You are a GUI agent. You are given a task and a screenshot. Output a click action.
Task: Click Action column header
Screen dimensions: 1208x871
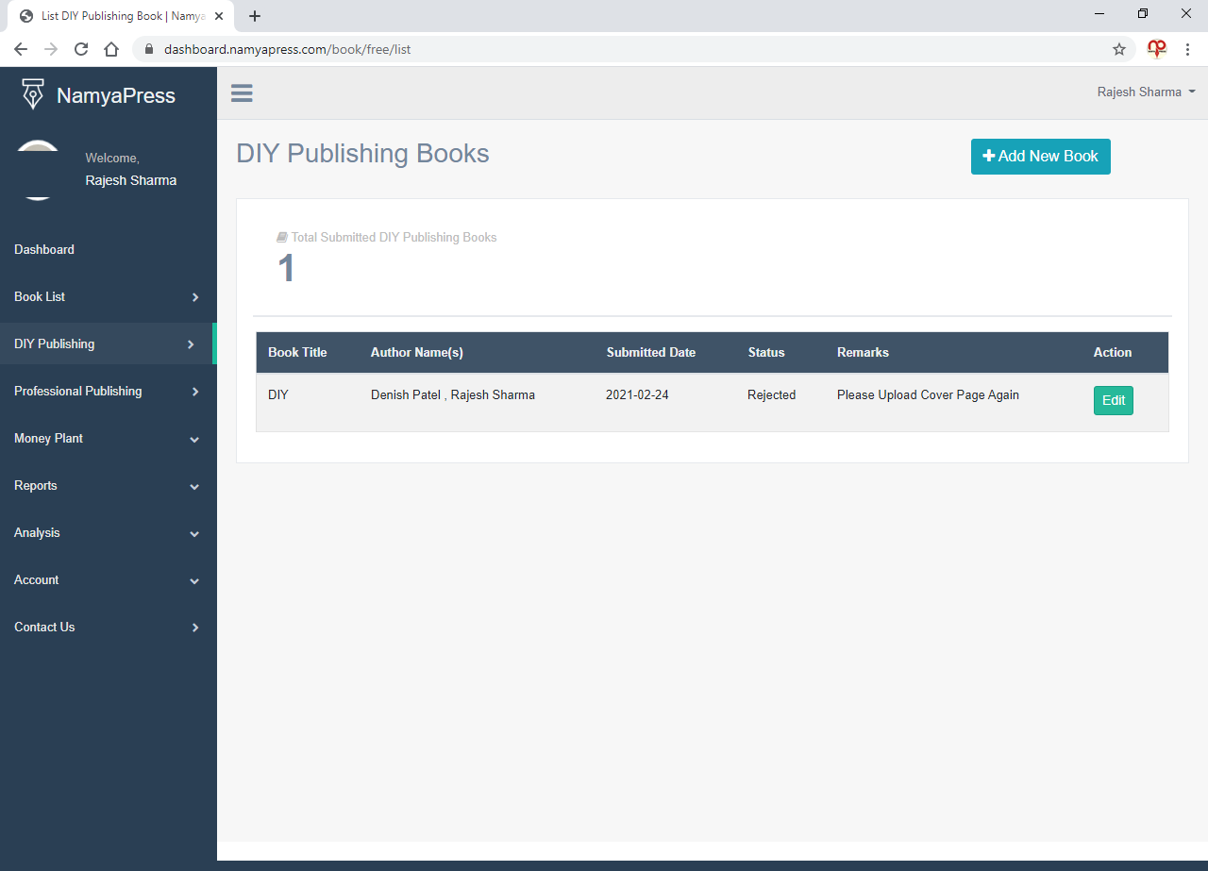pos(1113,352)
